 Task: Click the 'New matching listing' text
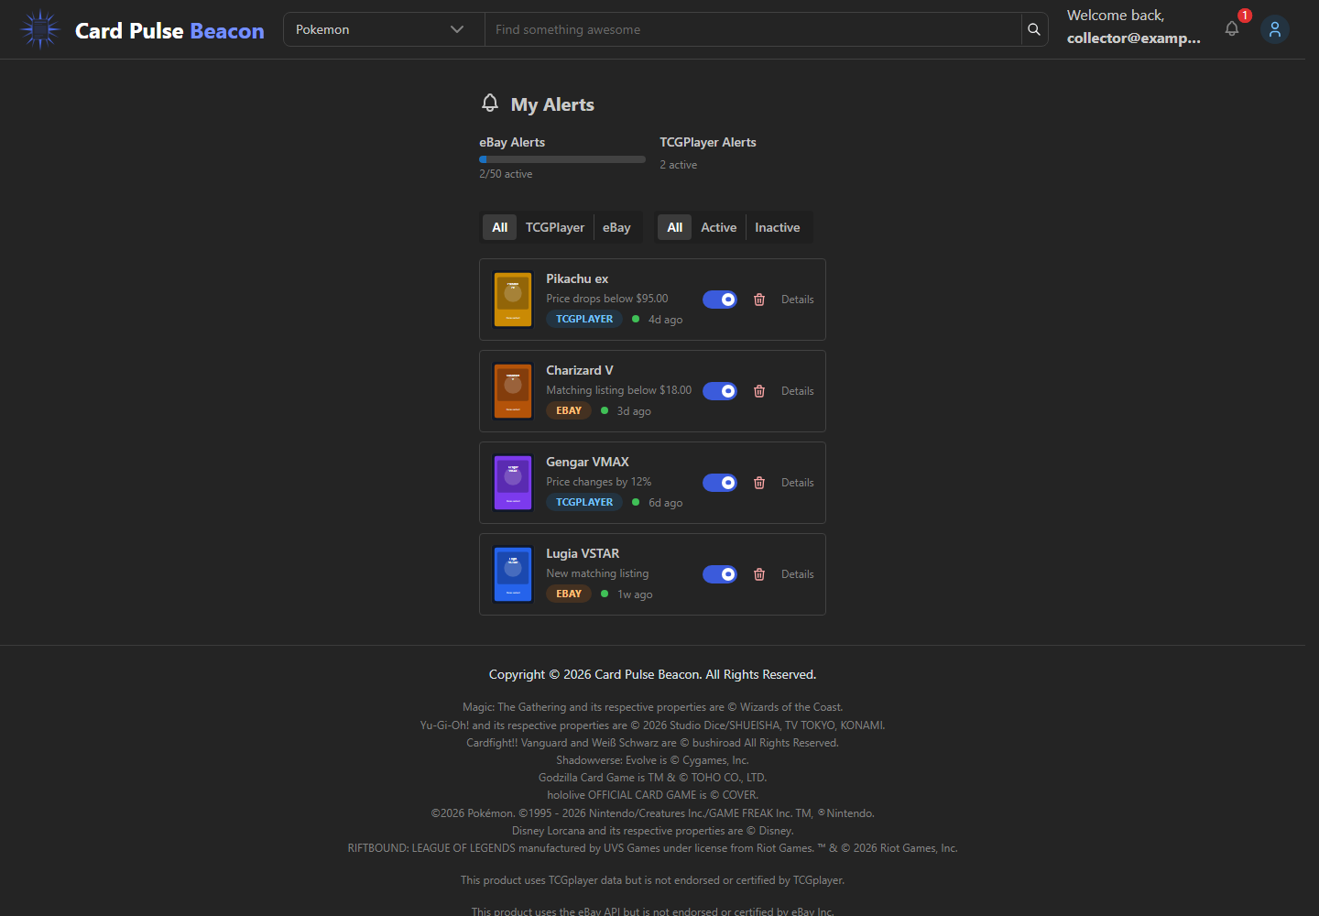pyautogui.click(x=597, y=573)
